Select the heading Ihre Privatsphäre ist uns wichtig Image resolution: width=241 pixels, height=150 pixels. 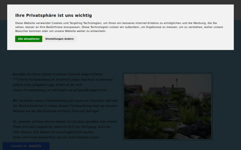point(53,15)
